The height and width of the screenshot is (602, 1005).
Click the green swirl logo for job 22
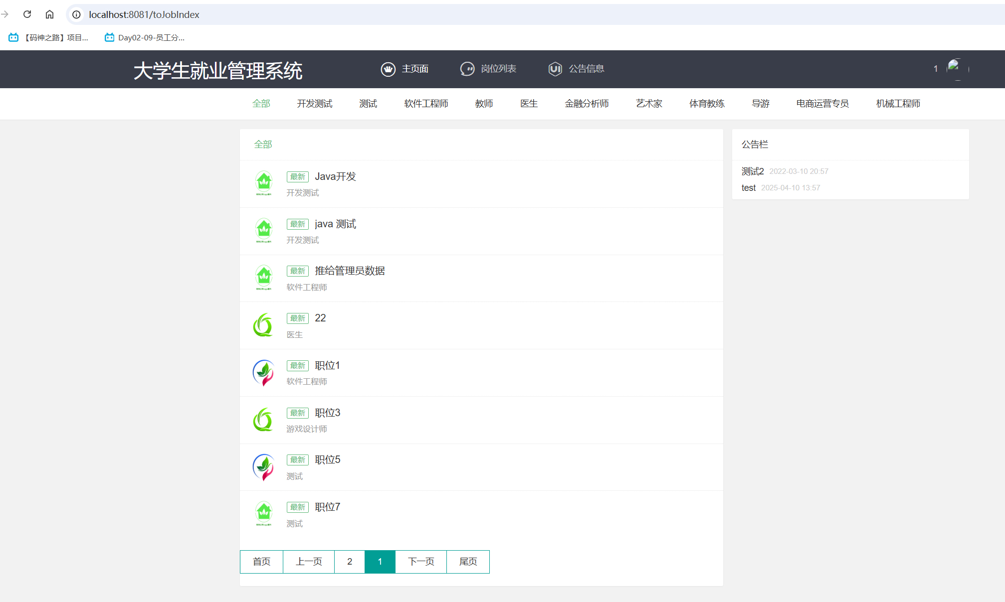(263, 325)
